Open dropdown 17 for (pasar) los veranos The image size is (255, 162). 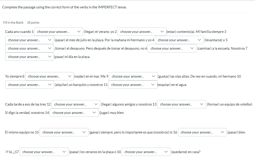(x=44, y=152)
